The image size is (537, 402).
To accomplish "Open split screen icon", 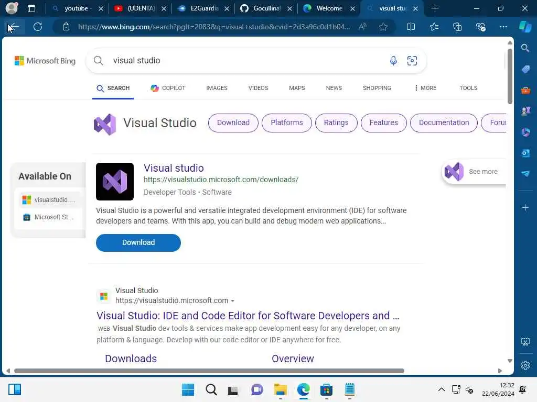I will (x=411, y=27).
